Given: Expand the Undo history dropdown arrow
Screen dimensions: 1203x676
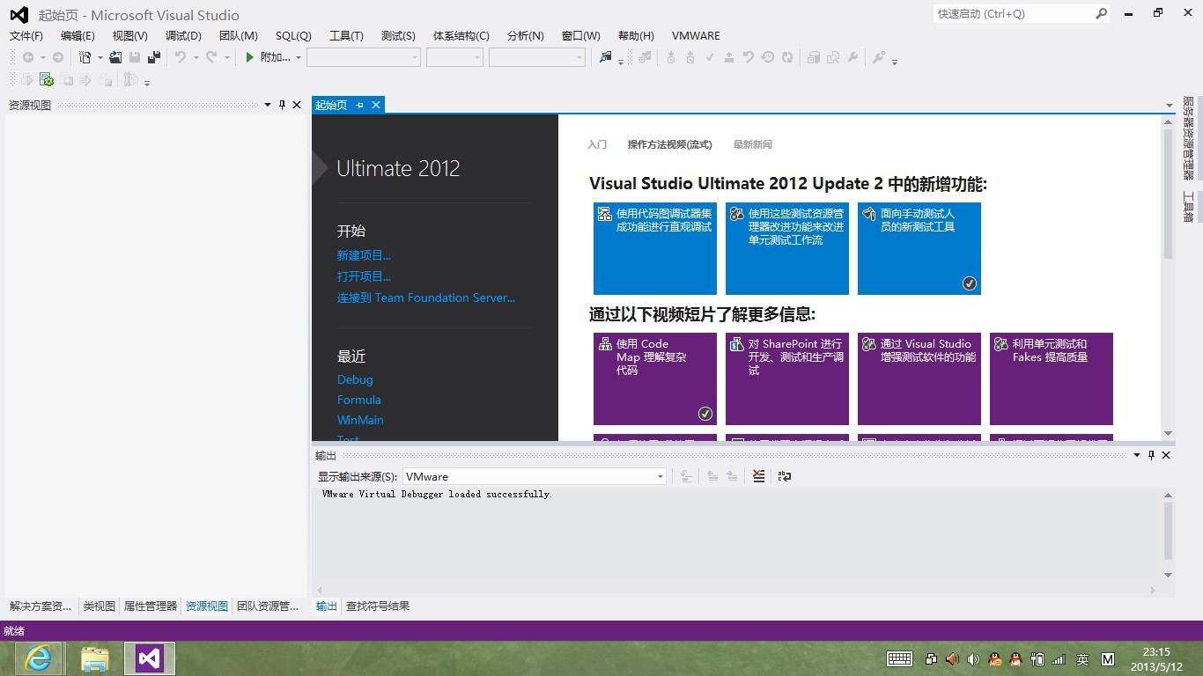Looking at the screenshot, I should 196,57.
